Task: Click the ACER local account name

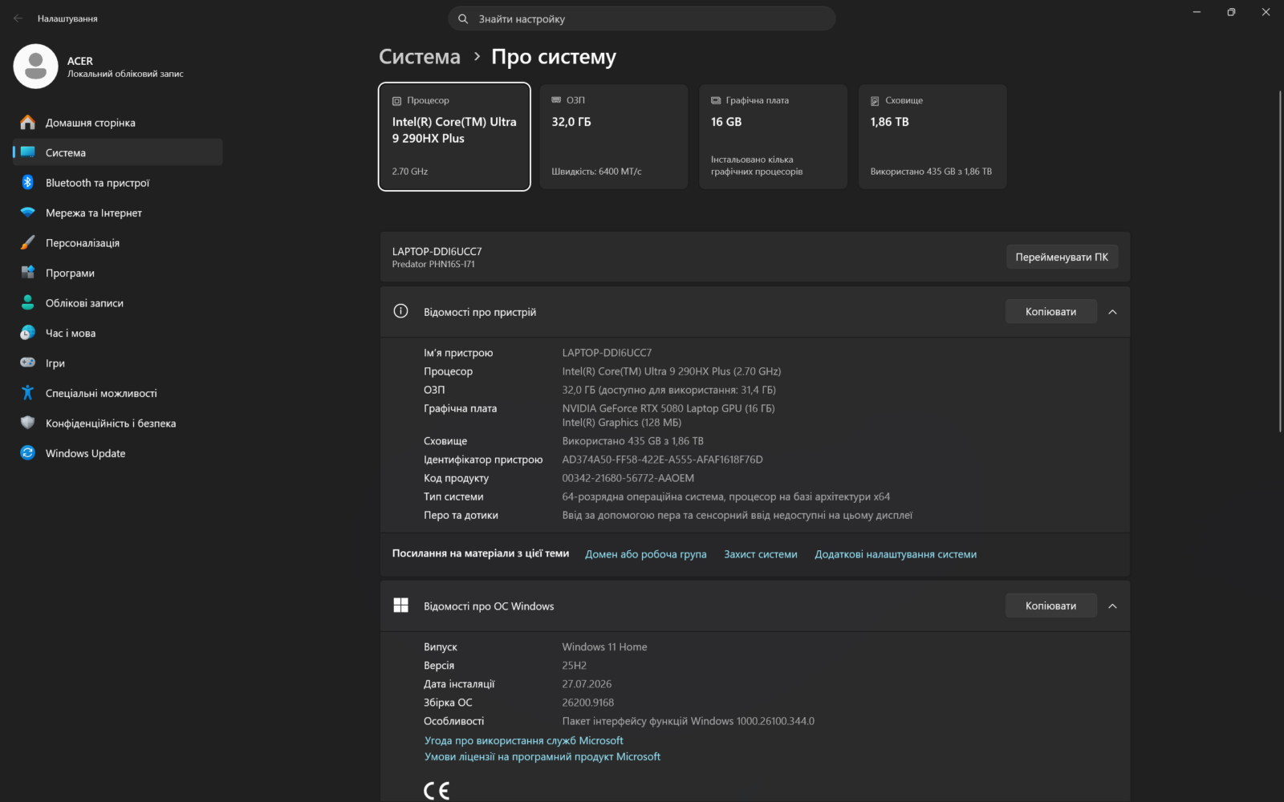Action: coord(80,61)
